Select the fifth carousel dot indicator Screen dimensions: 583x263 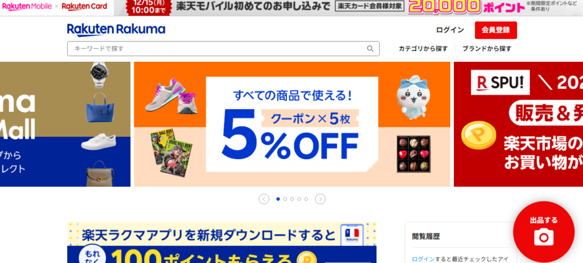click(x=306, y=199)
